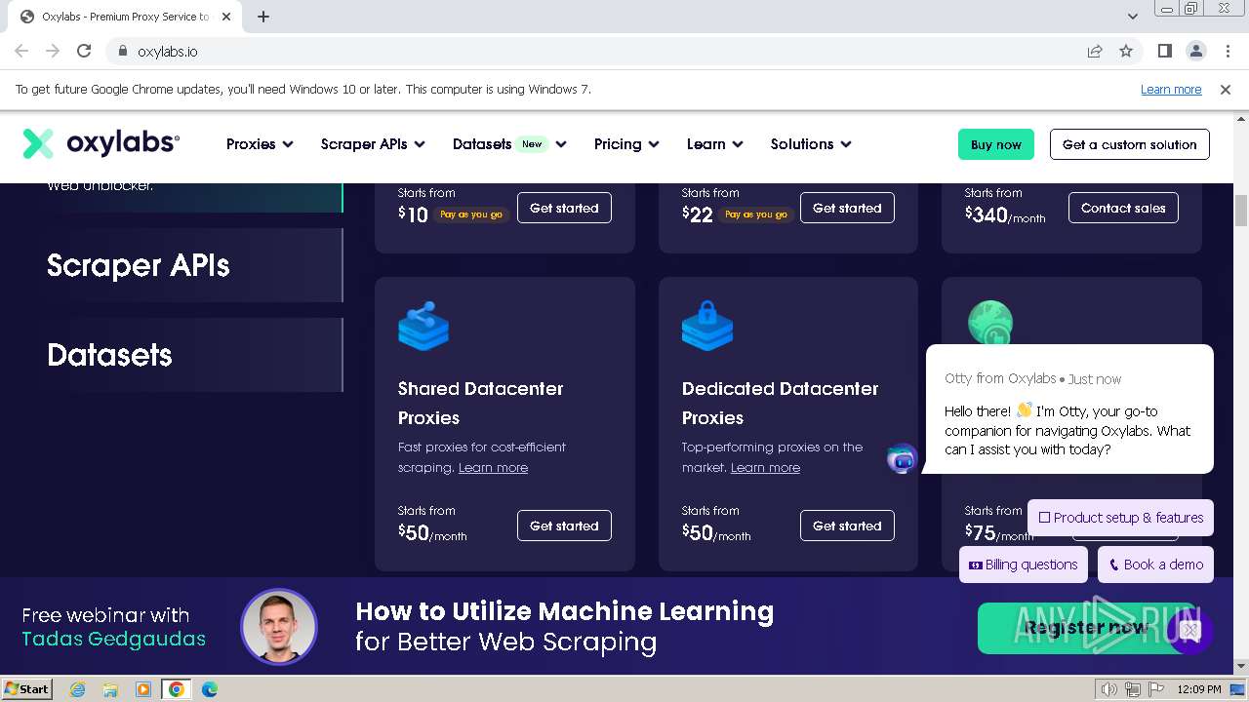Open Internet Explorer from taskbar
Screen dimensions: 1249x702
77,689
